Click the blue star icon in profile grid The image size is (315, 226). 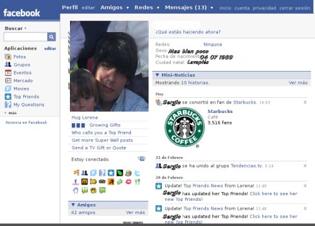(x=111, y=173)
